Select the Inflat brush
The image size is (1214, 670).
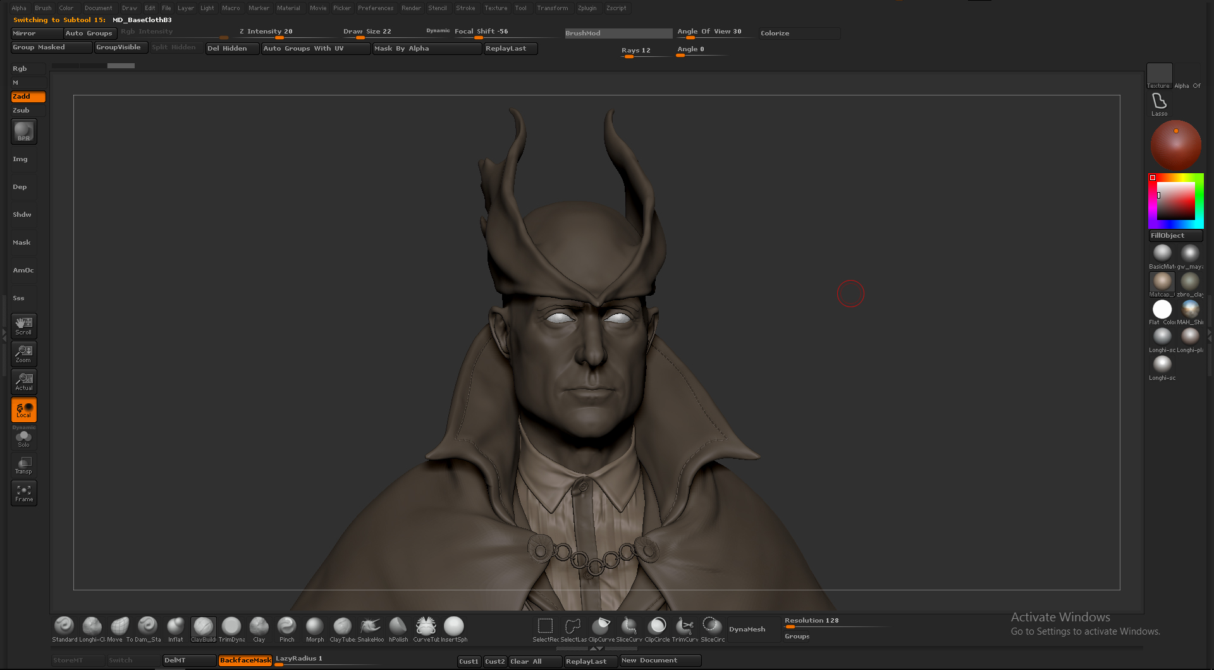(175, 630)
